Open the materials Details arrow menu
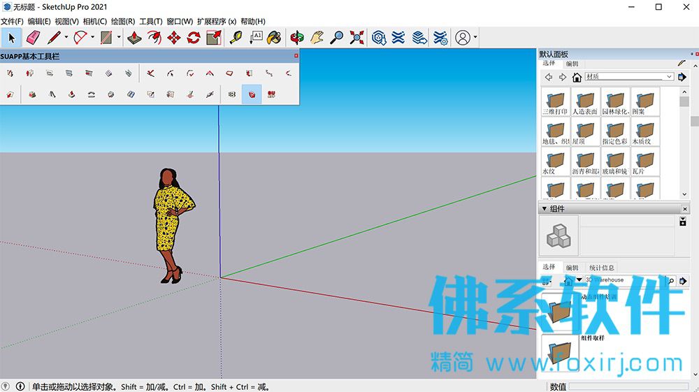Image resolution: width=699 pixels, height=392 pixels. [682, 77]
